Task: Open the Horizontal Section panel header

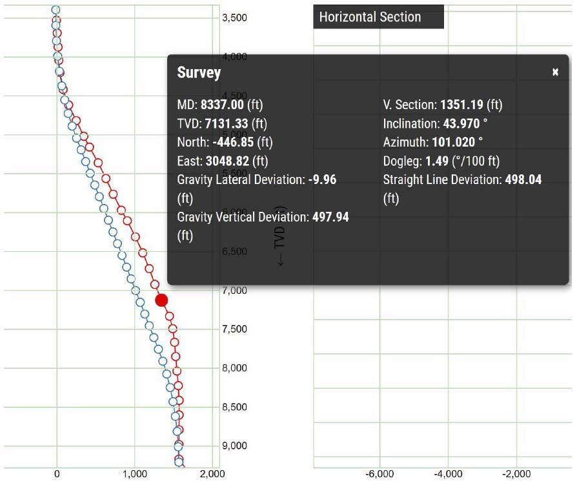Action: (x=378, y=17)
